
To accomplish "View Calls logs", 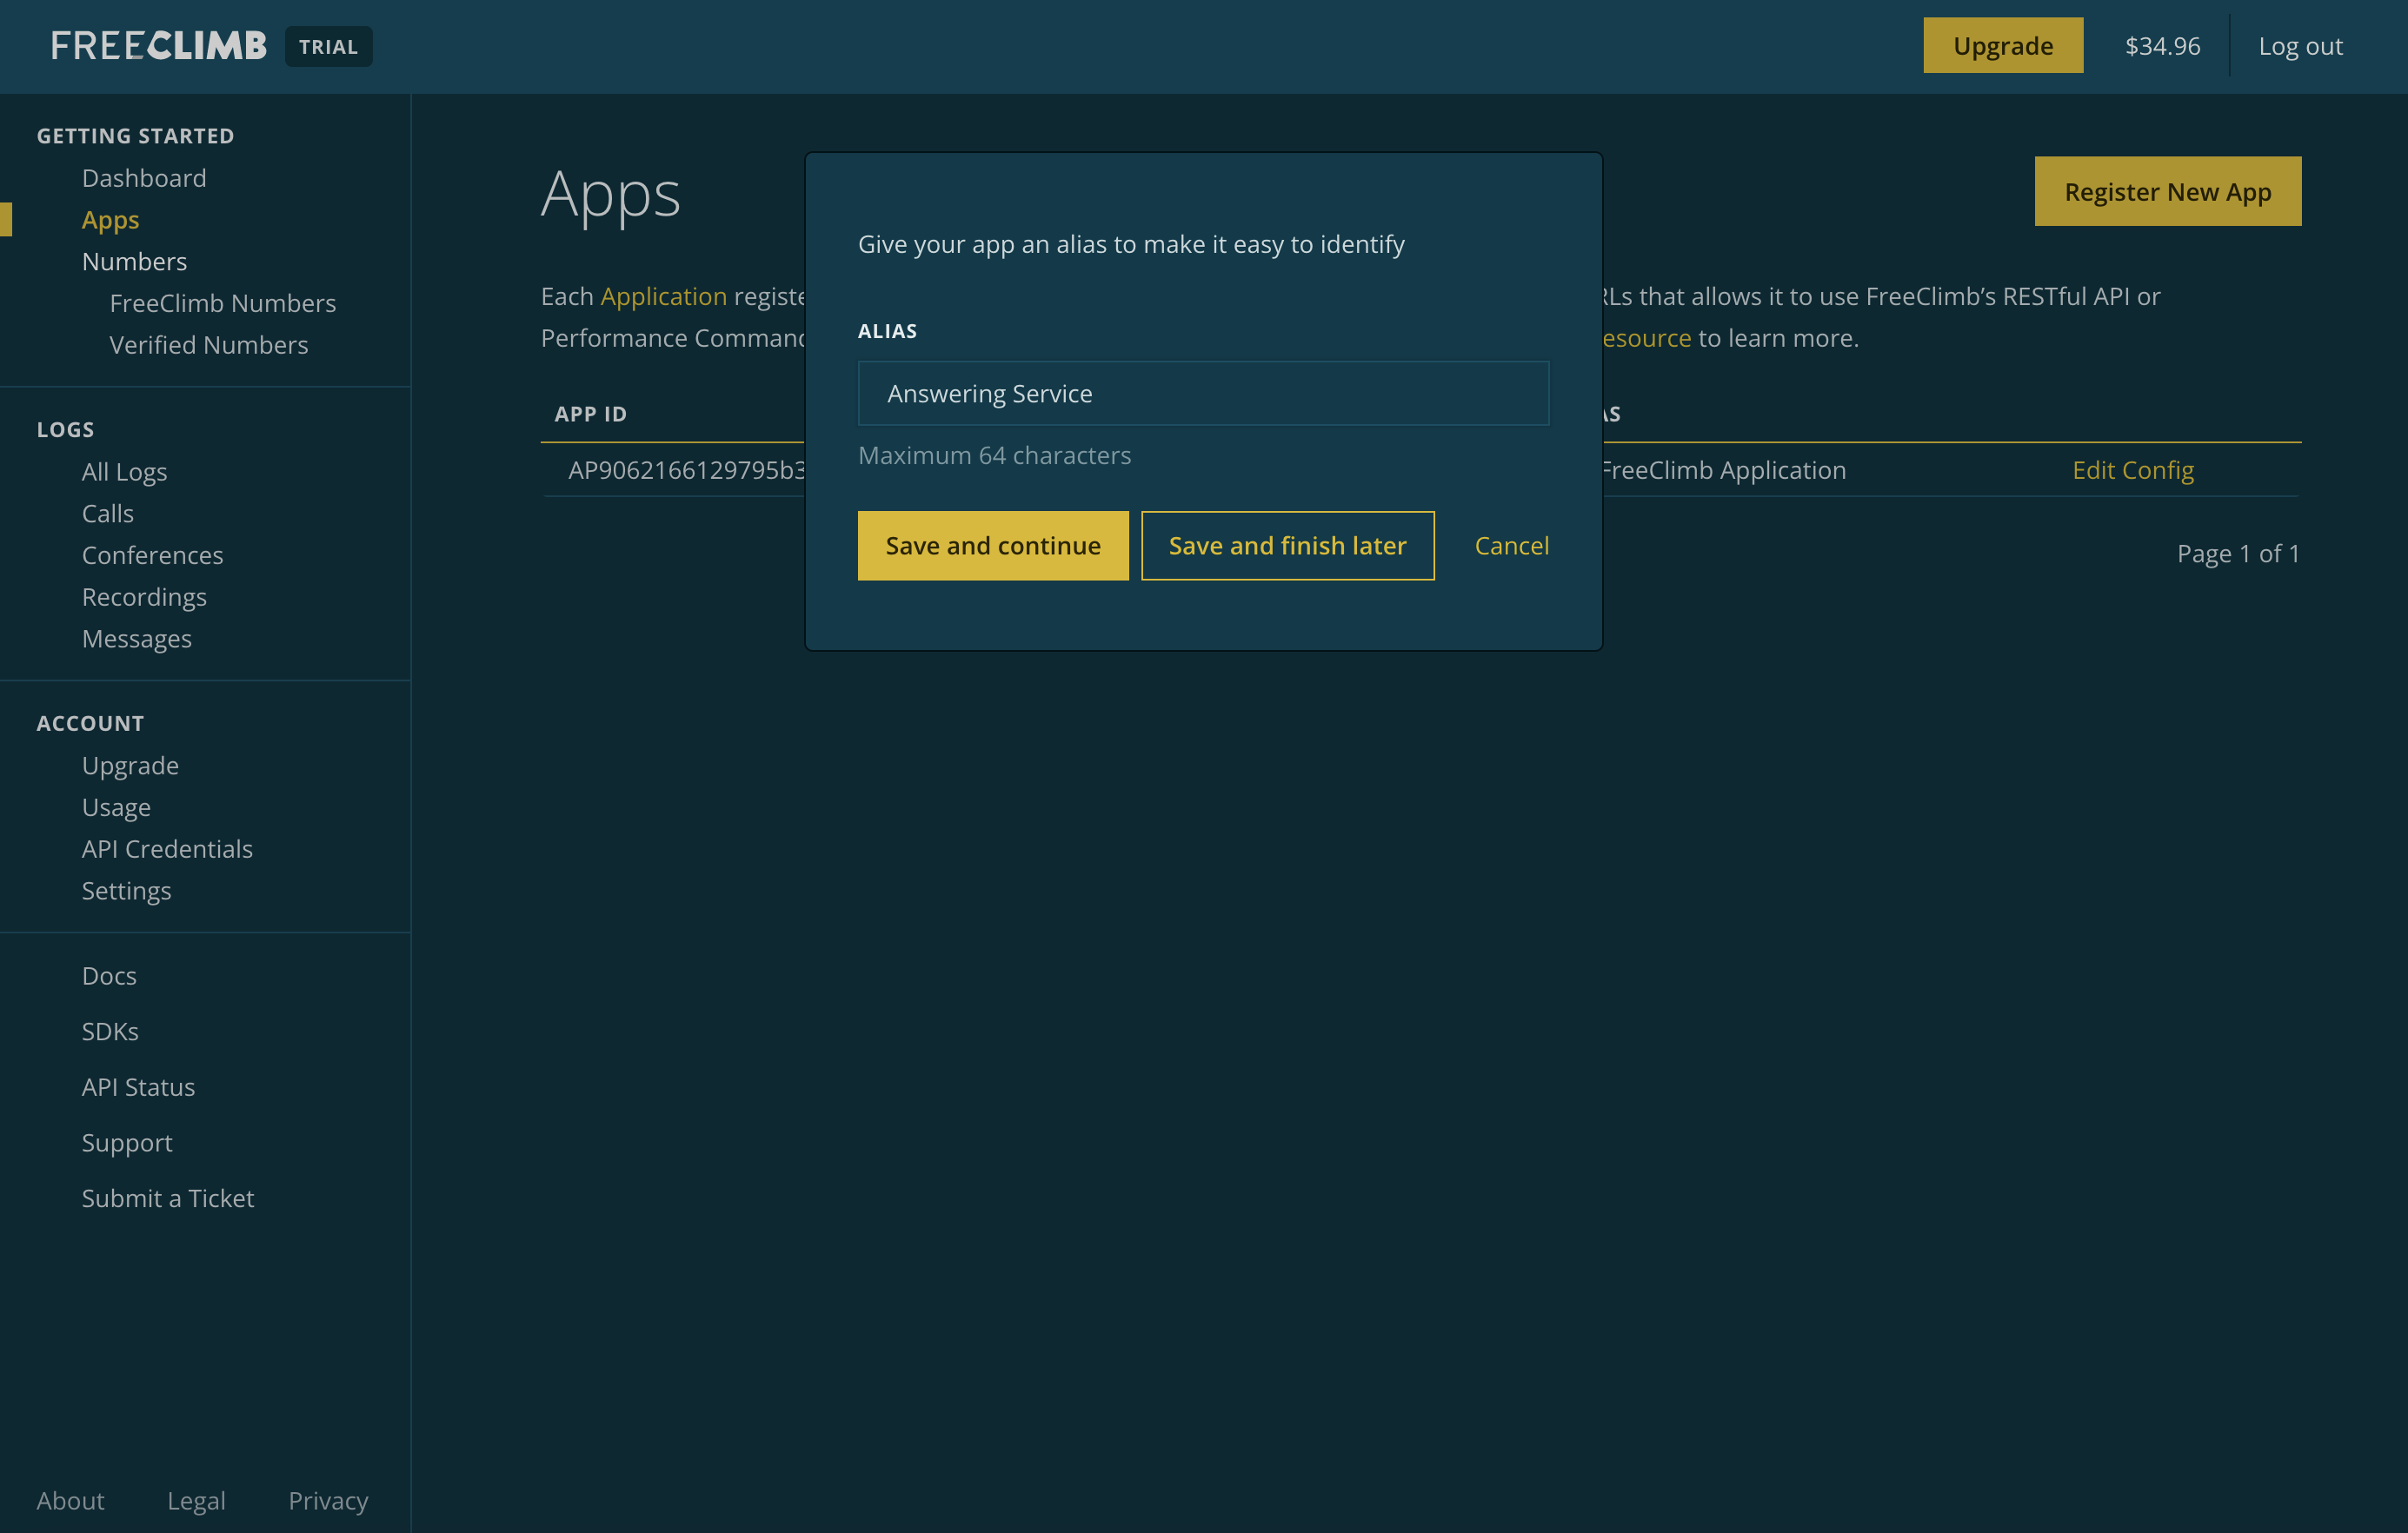I will click(x=107, y=513).
